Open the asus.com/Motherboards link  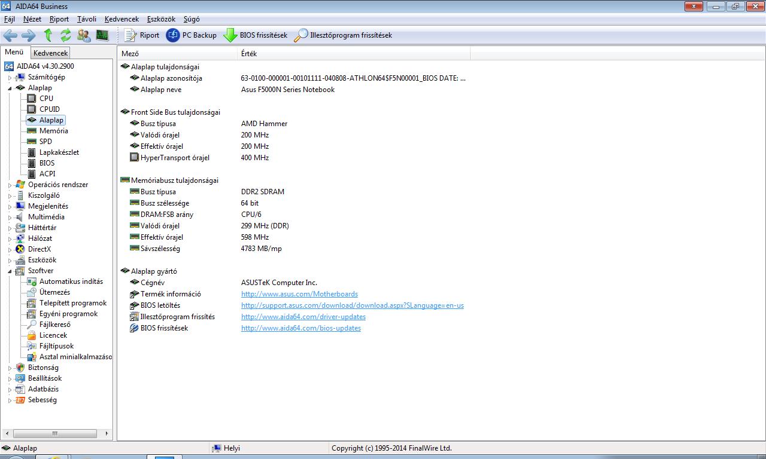pyautogui.click(x=299, y=294)
